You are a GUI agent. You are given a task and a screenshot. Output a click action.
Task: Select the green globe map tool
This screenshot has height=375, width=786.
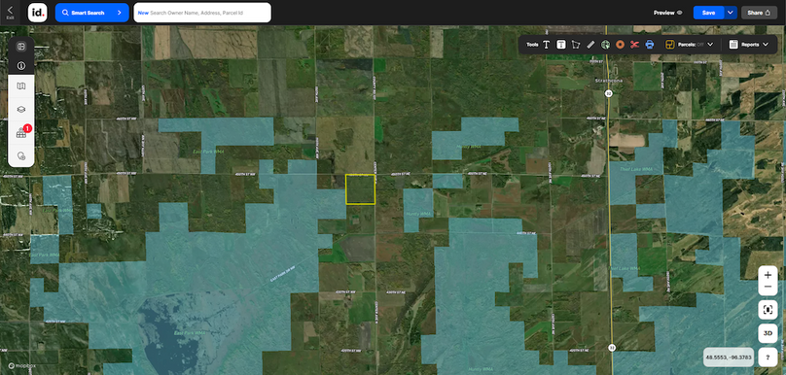tap(605, 45)
